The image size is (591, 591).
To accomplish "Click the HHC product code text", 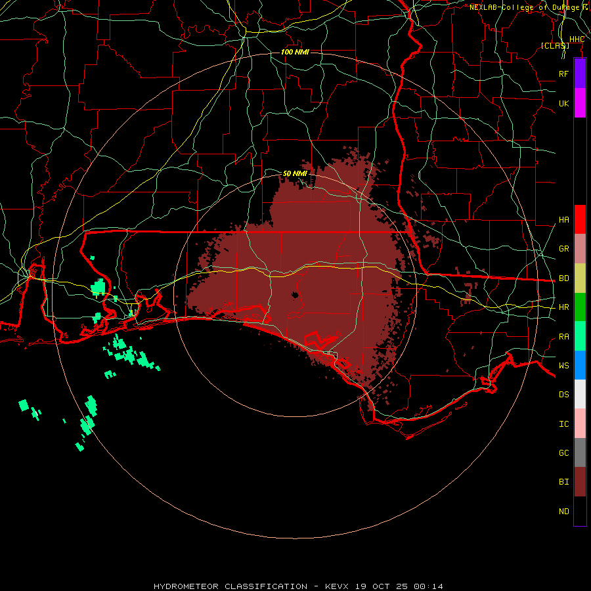I will coord(577,39).
